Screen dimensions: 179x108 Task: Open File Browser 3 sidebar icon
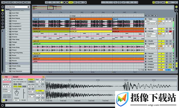click(x=3, y=23)
